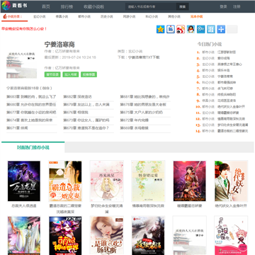
Task: Open chapter 第683章 link
Action: pos(31,97)
